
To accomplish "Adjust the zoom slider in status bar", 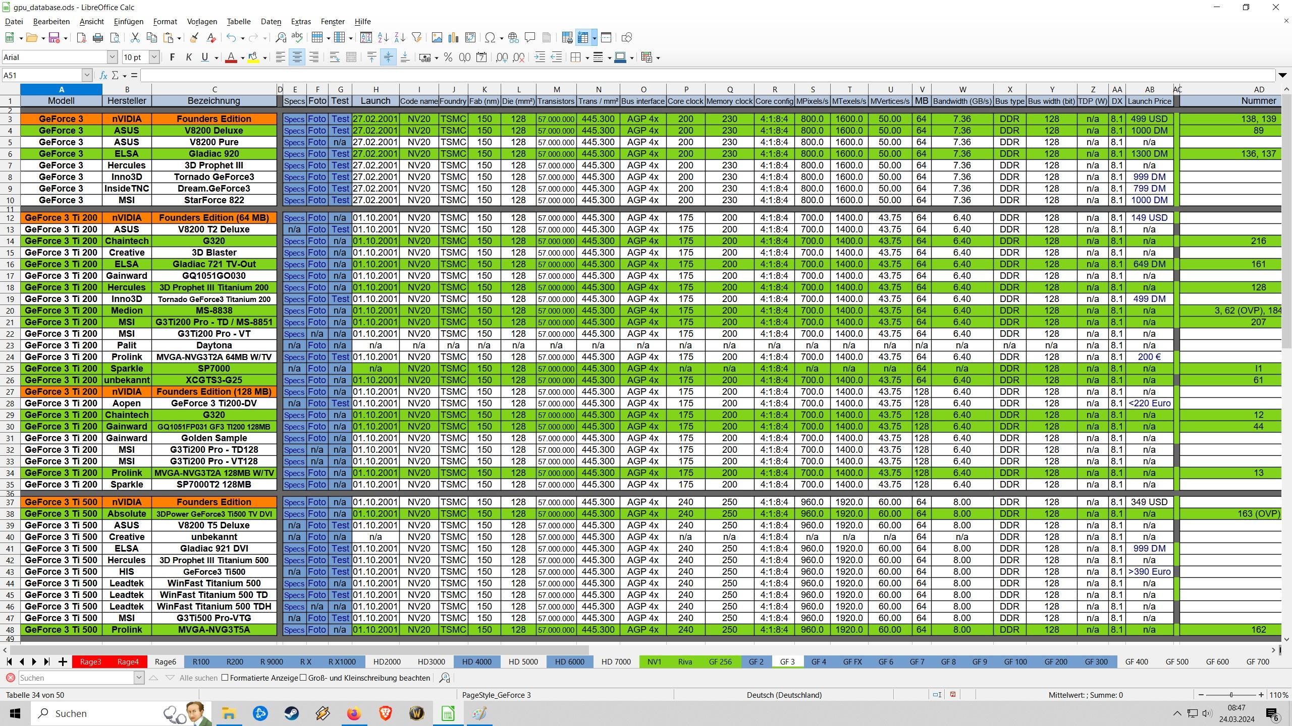I will click(1231, 695).
